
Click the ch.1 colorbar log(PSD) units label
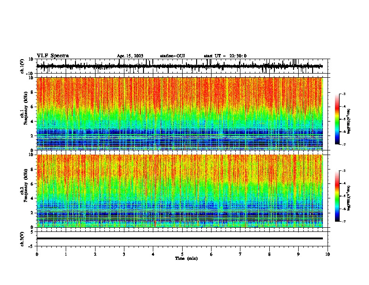coord(348,121)
